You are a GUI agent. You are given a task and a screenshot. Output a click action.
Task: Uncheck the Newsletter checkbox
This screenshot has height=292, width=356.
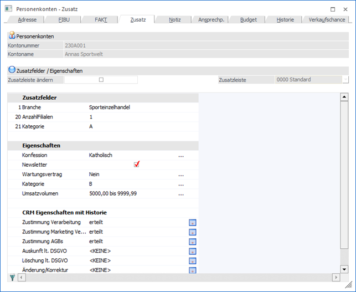pyautogui.click(x=137, y=165)
